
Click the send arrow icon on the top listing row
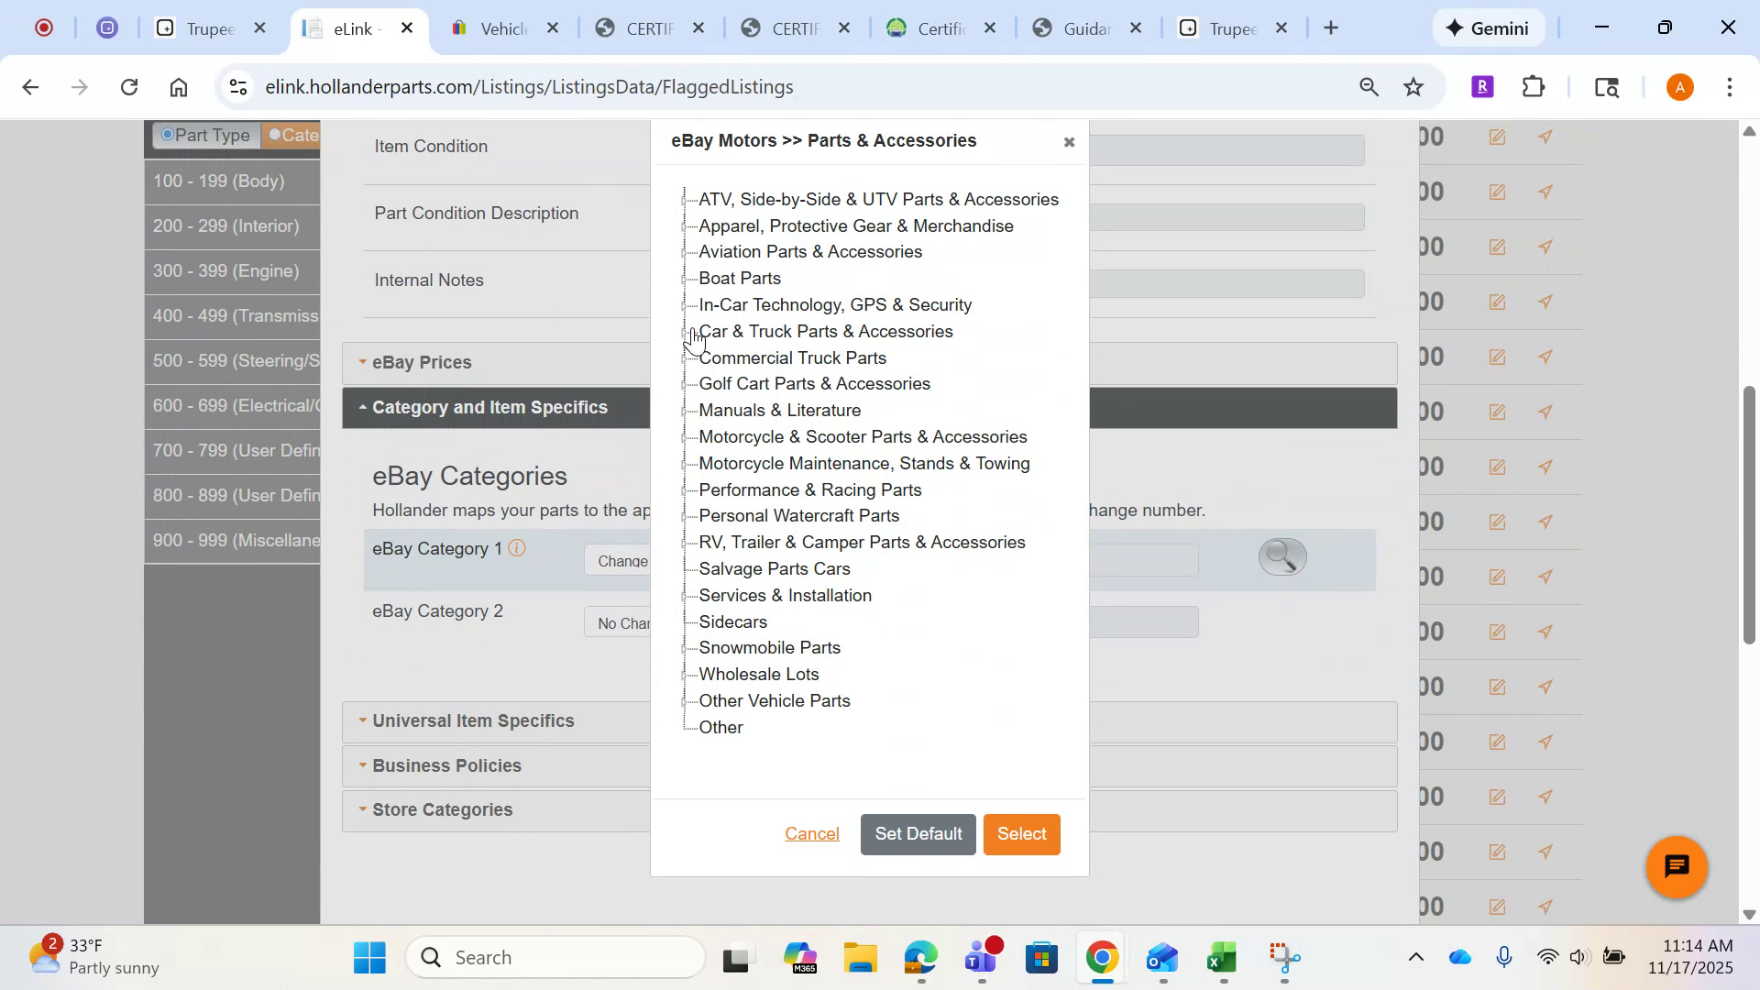tap(1545, 137)
